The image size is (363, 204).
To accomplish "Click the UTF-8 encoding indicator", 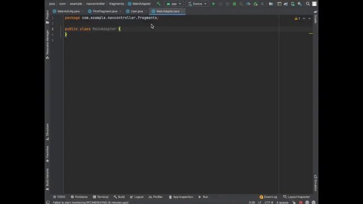I will pos(269,202).
